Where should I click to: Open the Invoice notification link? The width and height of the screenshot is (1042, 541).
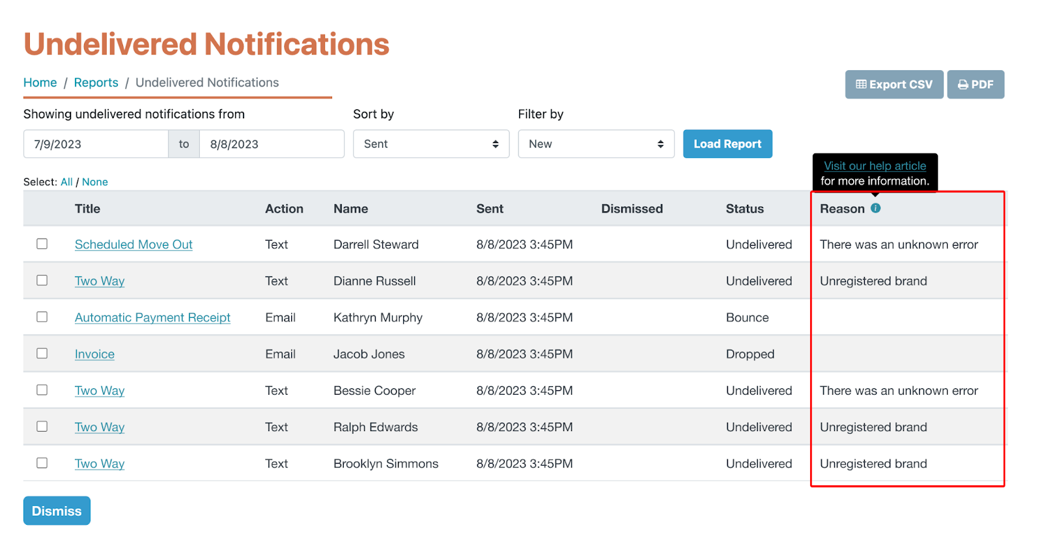tap(94, 354)
